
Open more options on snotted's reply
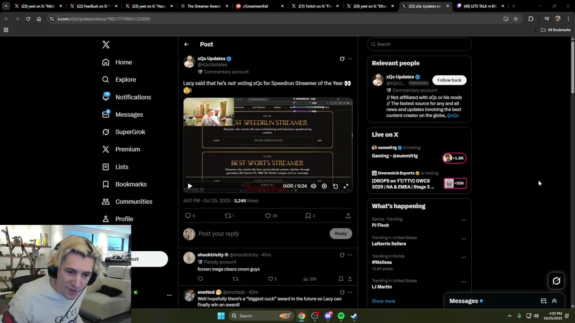tap(350, 292)
